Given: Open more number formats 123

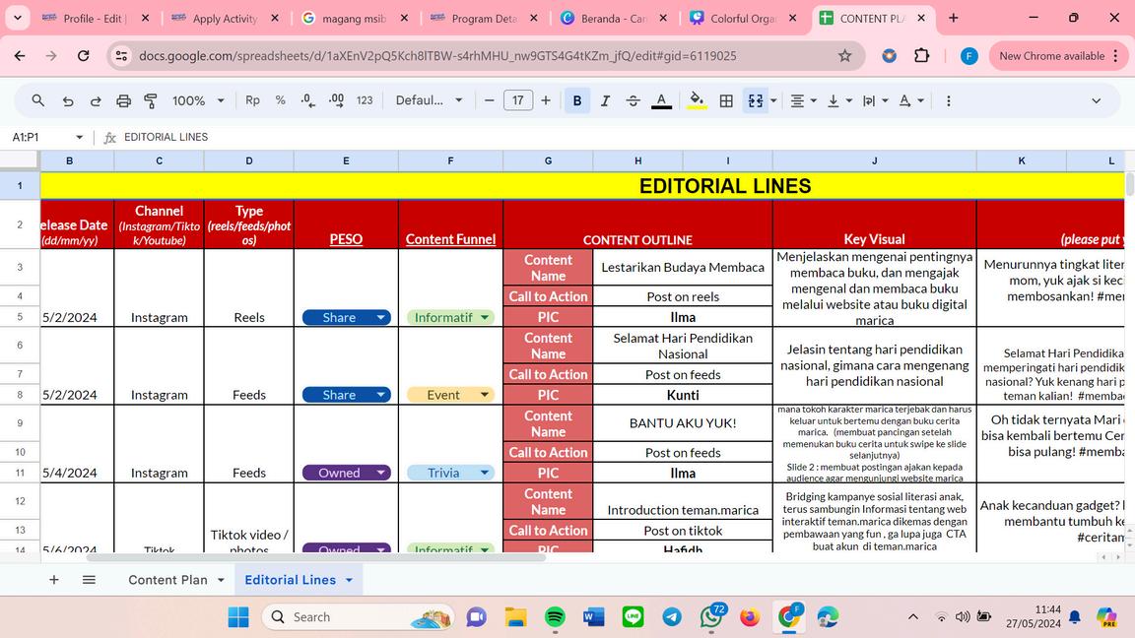Looking at the screenshot, I should point(365,100).
